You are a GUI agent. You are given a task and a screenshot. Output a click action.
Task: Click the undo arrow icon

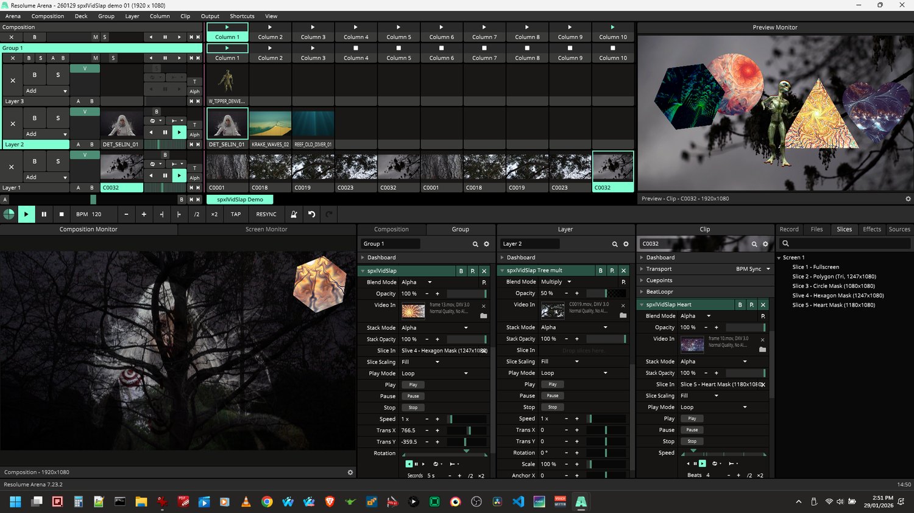(x=311, y=214)
